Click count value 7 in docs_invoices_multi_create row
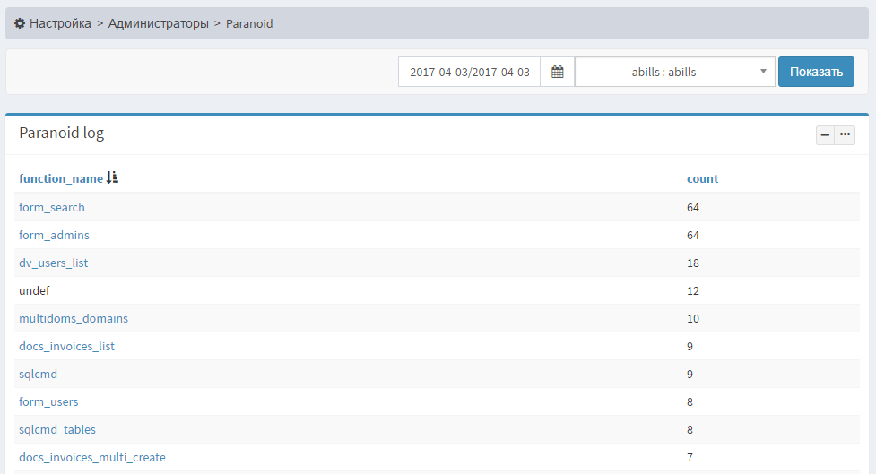This screenshot has width=876, height=474. pyautogui.click(x=690, y=458)
